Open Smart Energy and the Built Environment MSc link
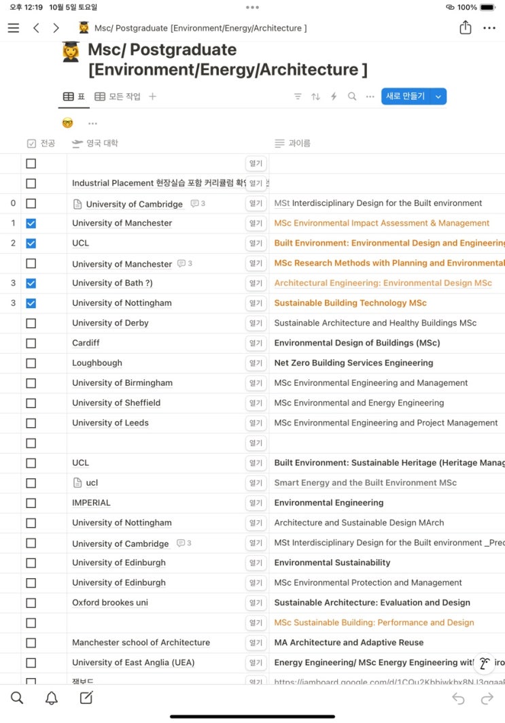This screenshot has width=505, height=723. (366, 483)
